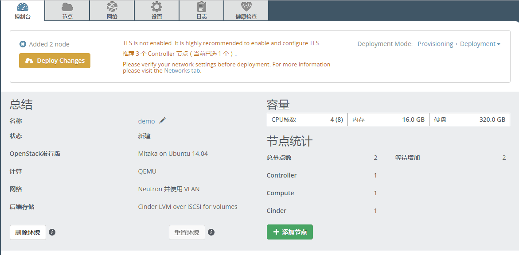Screen dimensions: 519x255
Task: Click the 节点统计 heading
Action: tap(289, 141)
